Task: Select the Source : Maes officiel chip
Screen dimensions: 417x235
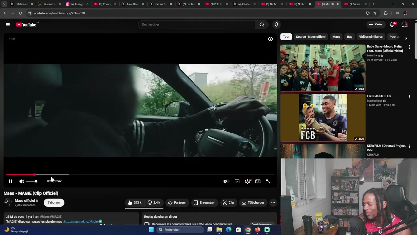Action: coord(311,37)
